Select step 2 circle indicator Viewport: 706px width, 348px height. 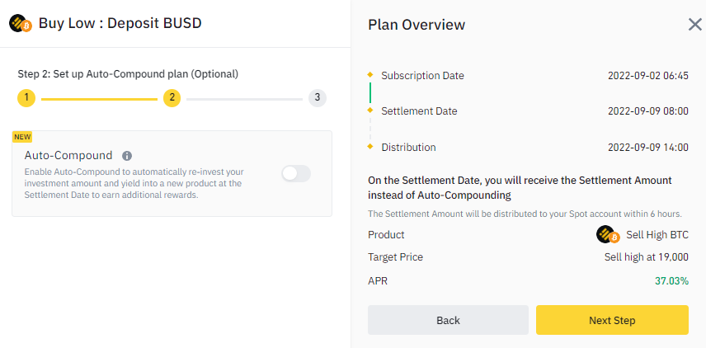tap(172, 98)
